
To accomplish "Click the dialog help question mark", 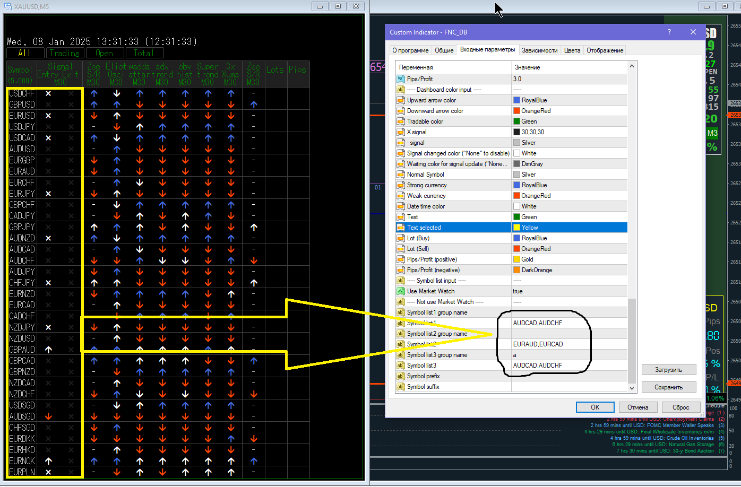I will pyautogui.click(x=669, y=32).
